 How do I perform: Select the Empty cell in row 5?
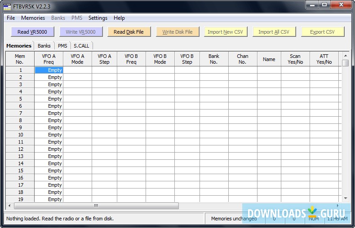tap(49, 99)
